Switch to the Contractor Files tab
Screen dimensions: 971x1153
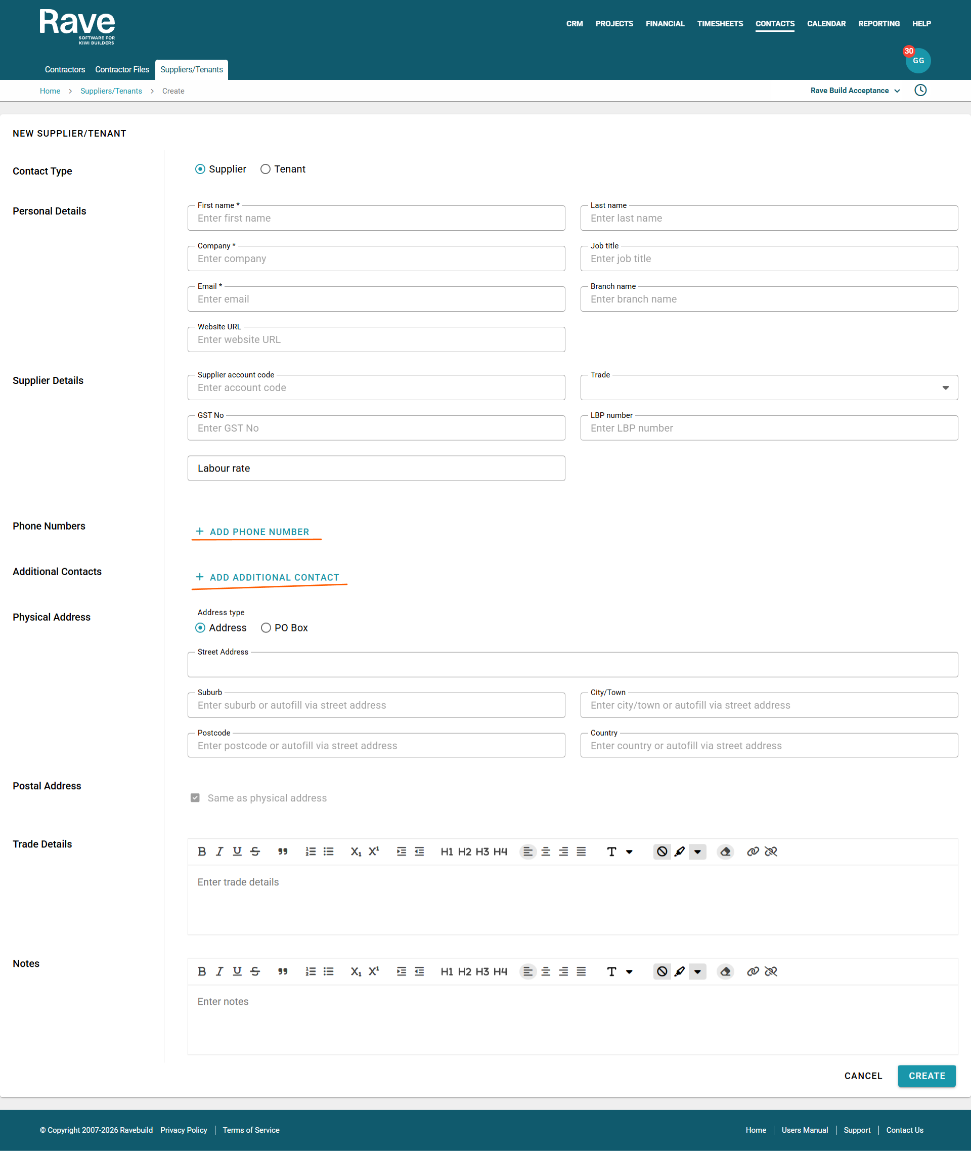click(122, 69)
